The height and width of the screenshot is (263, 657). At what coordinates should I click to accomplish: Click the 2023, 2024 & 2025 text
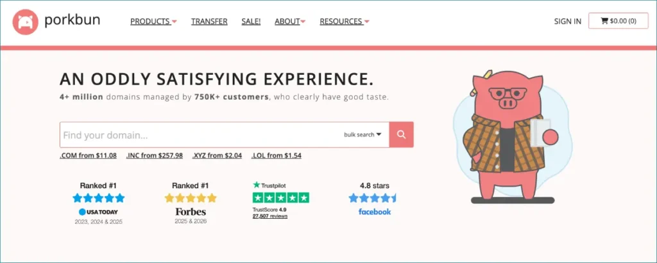pyautogui.click(x=98, y=222)
